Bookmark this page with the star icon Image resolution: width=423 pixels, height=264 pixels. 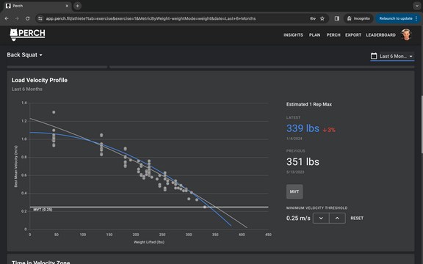coord(322,18)
